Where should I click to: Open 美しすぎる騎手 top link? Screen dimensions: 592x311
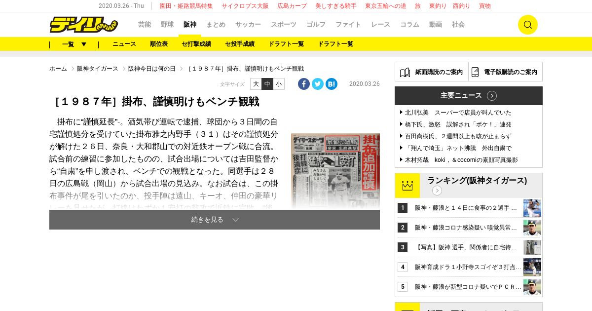point(336,6)
